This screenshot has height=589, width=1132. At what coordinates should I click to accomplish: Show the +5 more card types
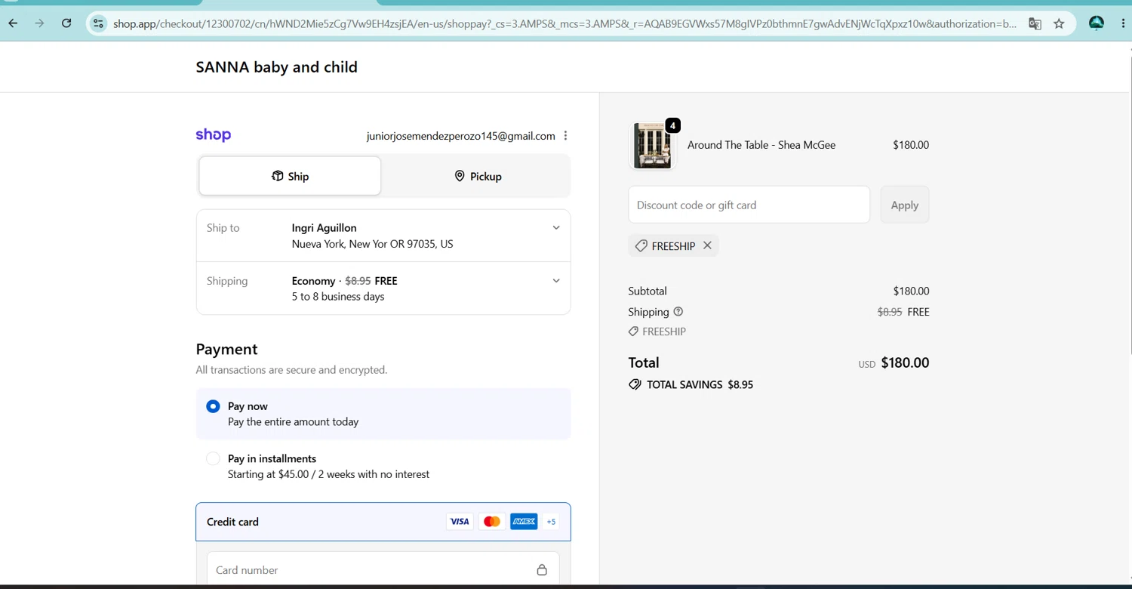[551, 522]
